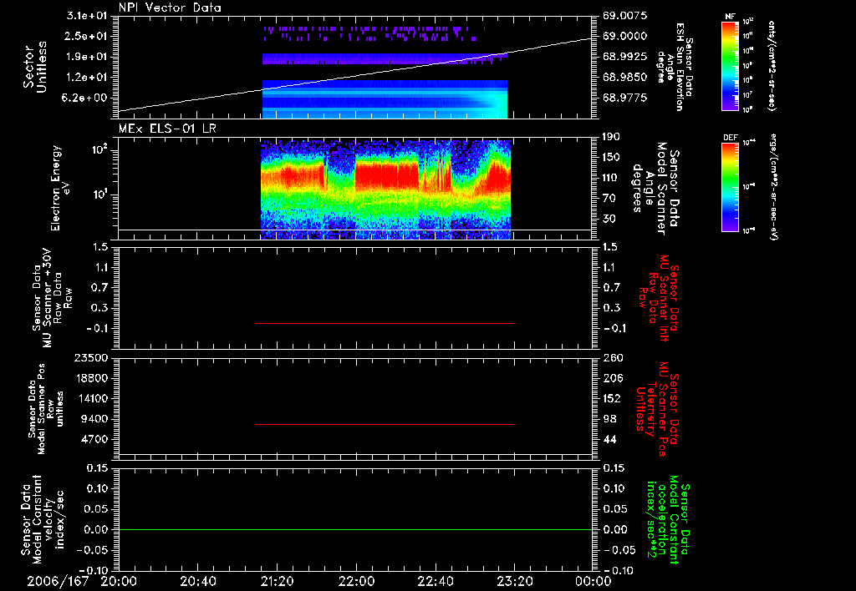Click the "22:40" time axis label

click(x=435, y=581)
